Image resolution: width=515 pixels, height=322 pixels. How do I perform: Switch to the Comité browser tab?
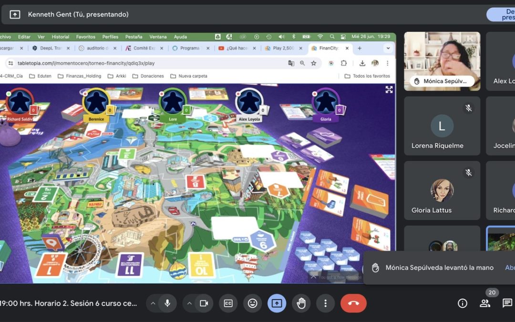click(x=144, y=48)
